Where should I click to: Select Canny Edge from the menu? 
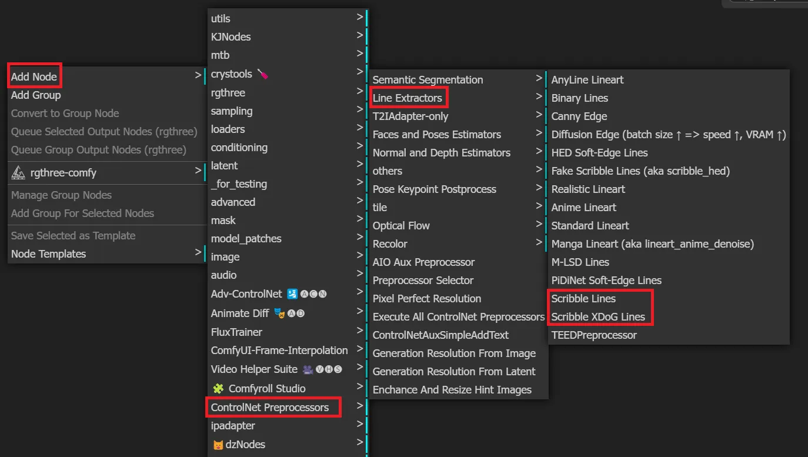(579, 116)
